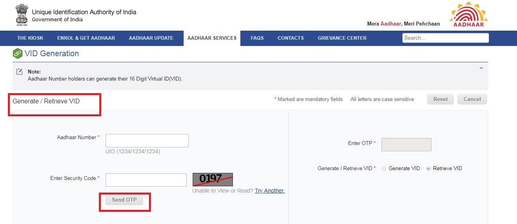Image resolution: width=517 pixels, height=224 pixels.
Task: Click into the Enter Security Code field
Action: point(146,180)
